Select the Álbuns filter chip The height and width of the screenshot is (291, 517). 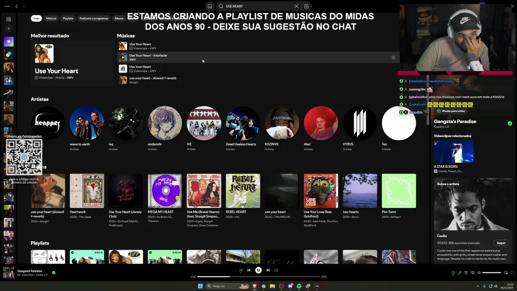click(119, 18)
